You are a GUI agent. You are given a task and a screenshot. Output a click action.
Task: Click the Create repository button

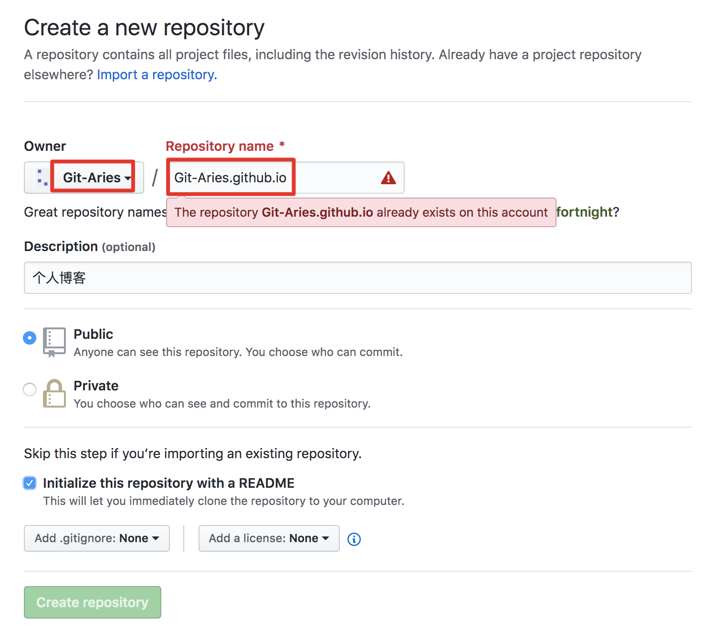tap(93, 602)
